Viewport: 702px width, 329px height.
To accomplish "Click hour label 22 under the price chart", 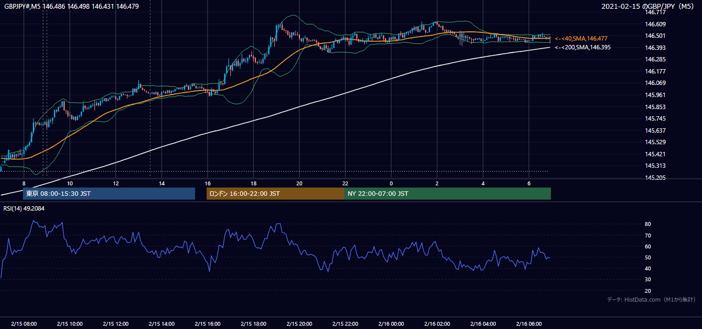I will [x=345, y=183].
